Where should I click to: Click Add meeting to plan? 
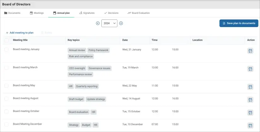(20, 33)
